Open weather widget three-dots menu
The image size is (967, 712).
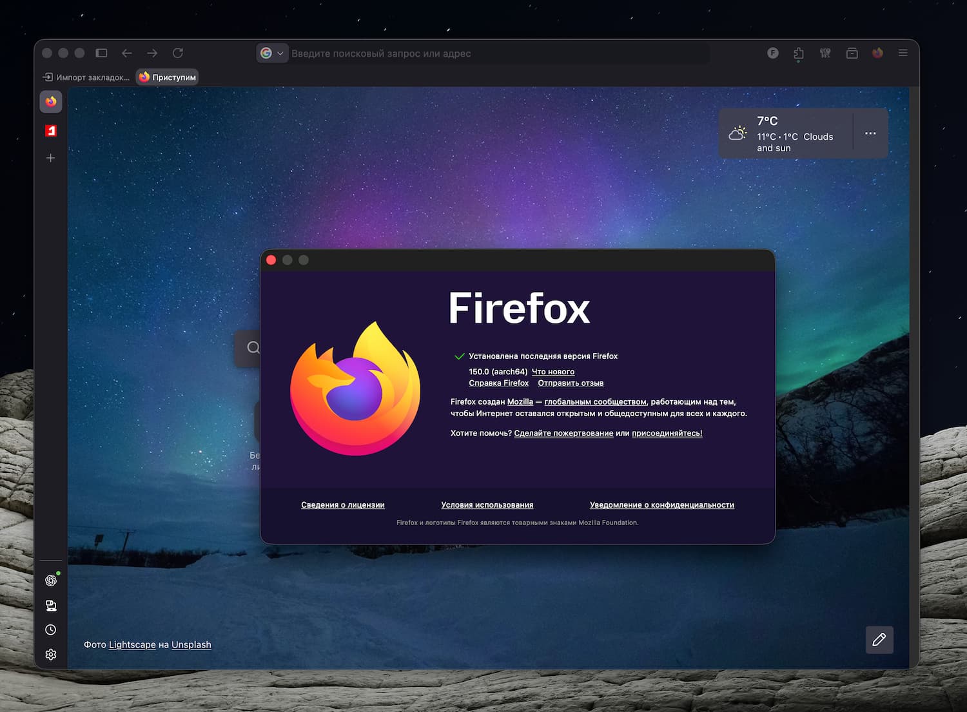tap(870, 133)
